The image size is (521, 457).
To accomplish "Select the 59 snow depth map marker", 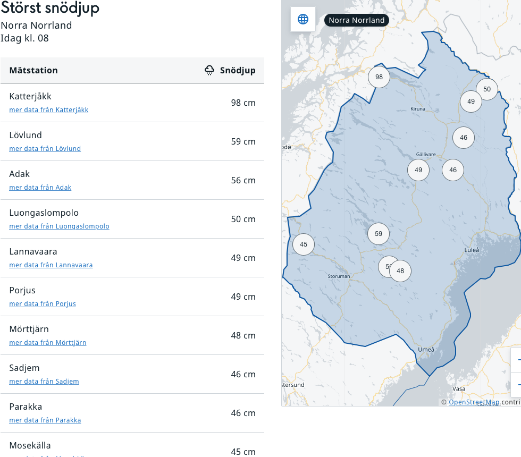I will pyautogui.click(x=379, y=234).
